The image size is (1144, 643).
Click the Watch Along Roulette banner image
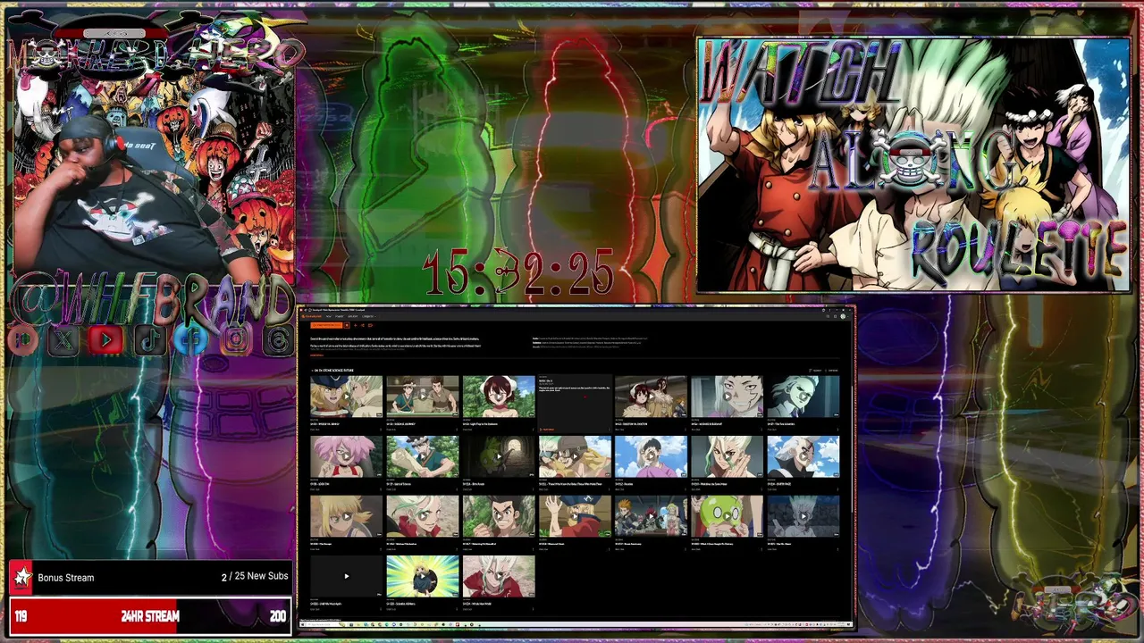(x=913, y=165)
